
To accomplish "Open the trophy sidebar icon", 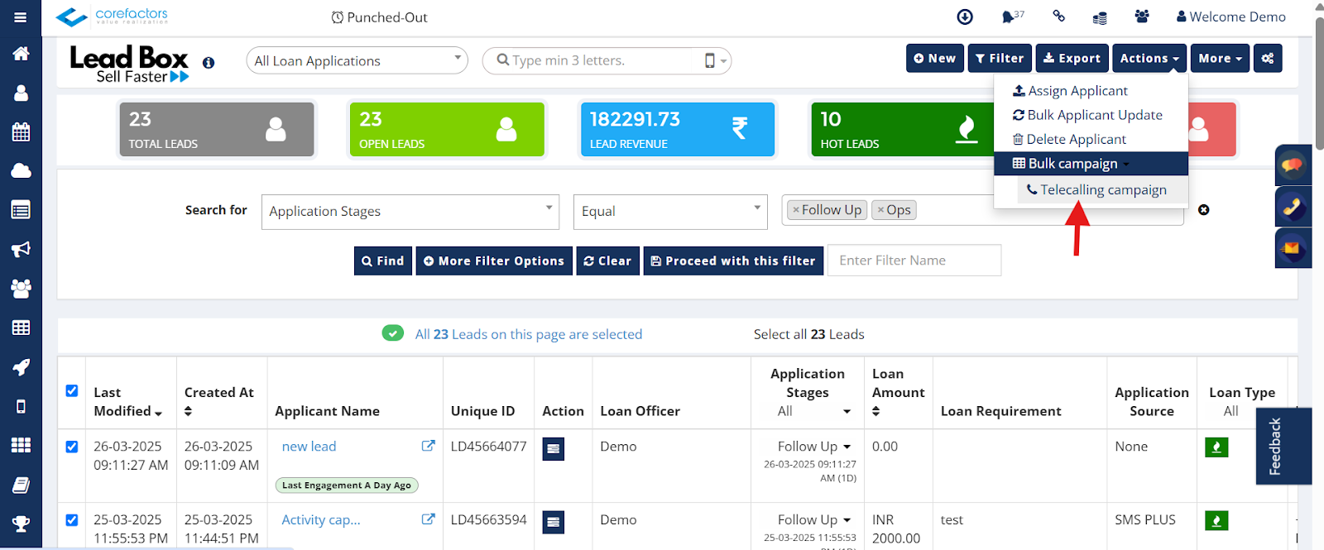I will click(x=21, y=524).
